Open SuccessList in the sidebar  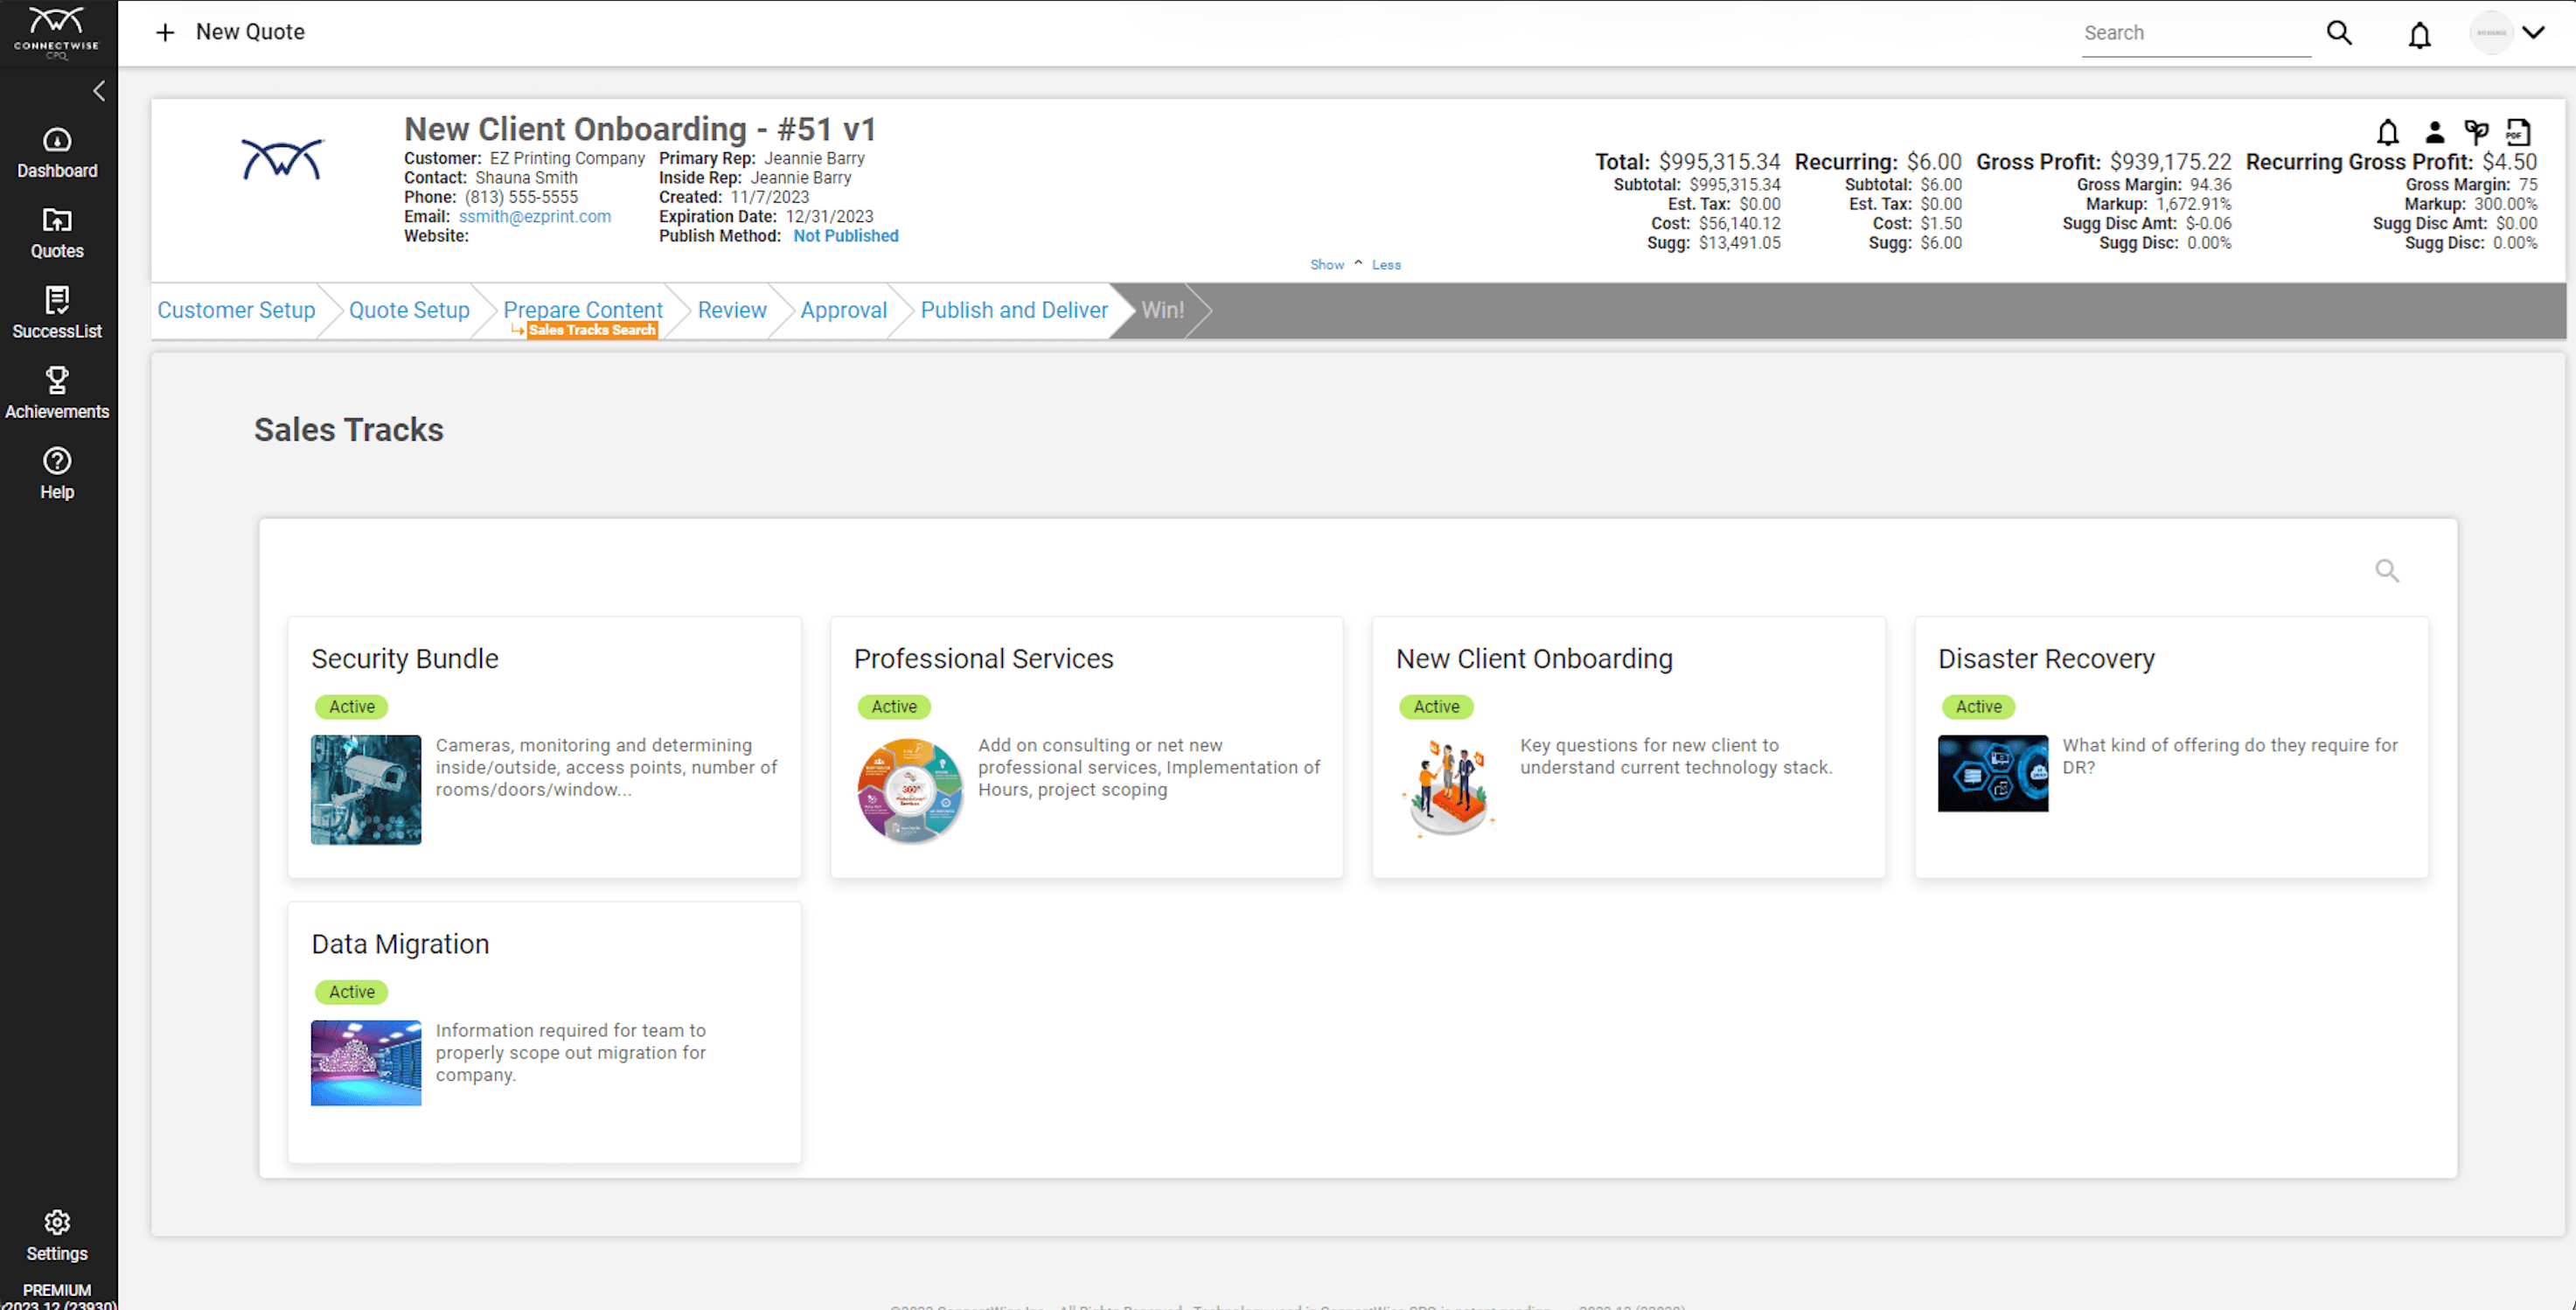57,313
